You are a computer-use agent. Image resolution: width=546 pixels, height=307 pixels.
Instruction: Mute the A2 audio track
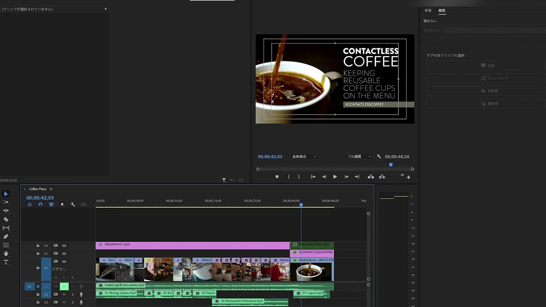coord(64,295)
